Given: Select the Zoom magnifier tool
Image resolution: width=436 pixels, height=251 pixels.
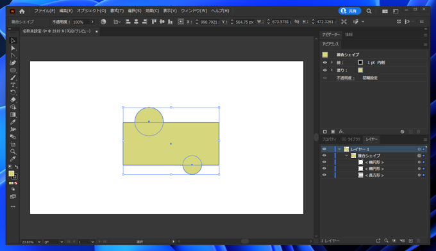Looking at the screenshot, I should [13, 152].
